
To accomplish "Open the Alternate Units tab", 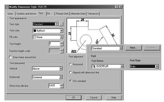I will pyautogui.click(x=78, y=14).
